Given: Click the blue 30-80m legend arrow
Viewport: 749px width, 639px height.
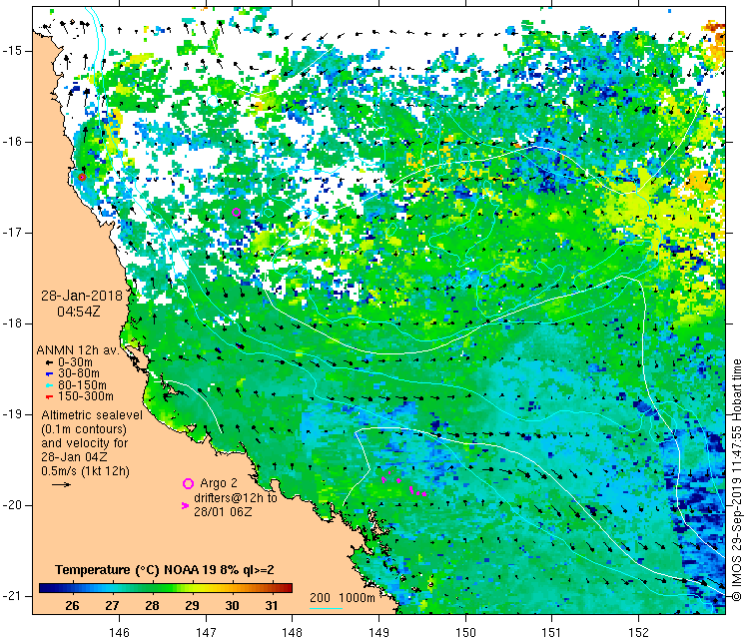Looking at the screenshot, I should 49,374.
